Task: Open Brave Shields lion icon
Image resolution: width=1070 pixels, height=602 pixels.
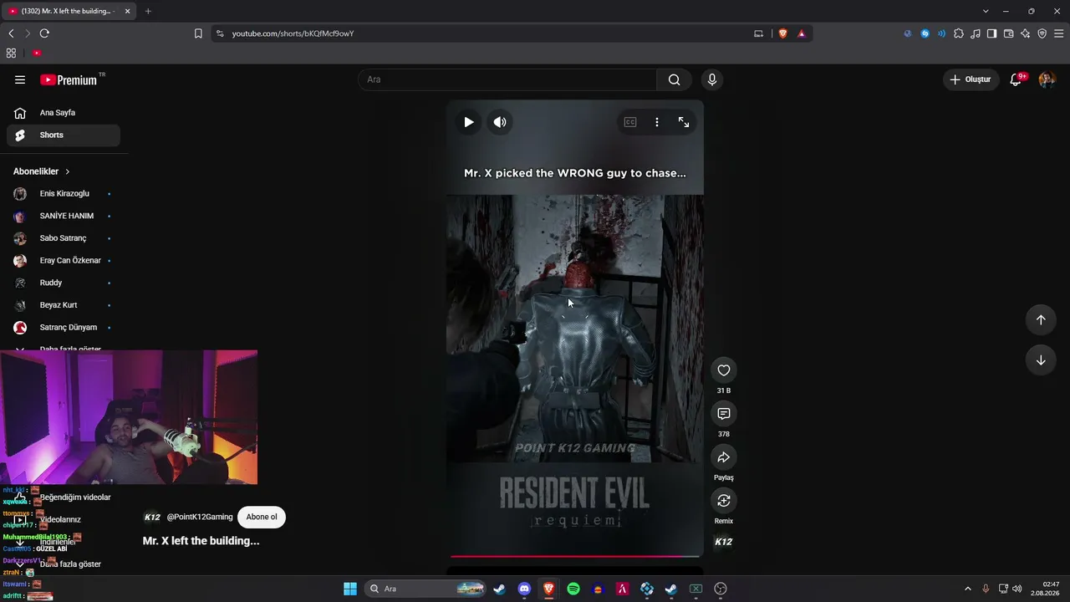Action: pos(783,33)
